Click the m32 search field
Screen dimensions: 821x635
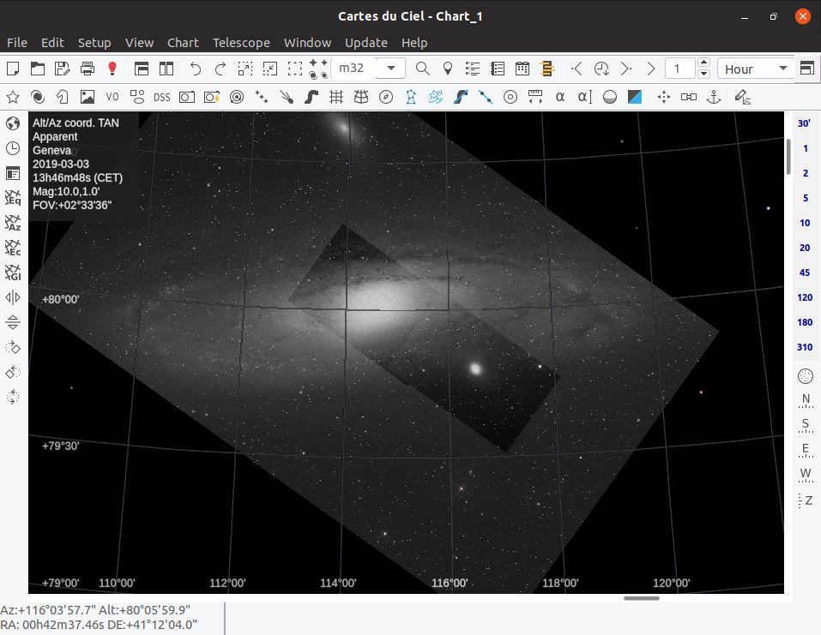(x=354, y=69)
